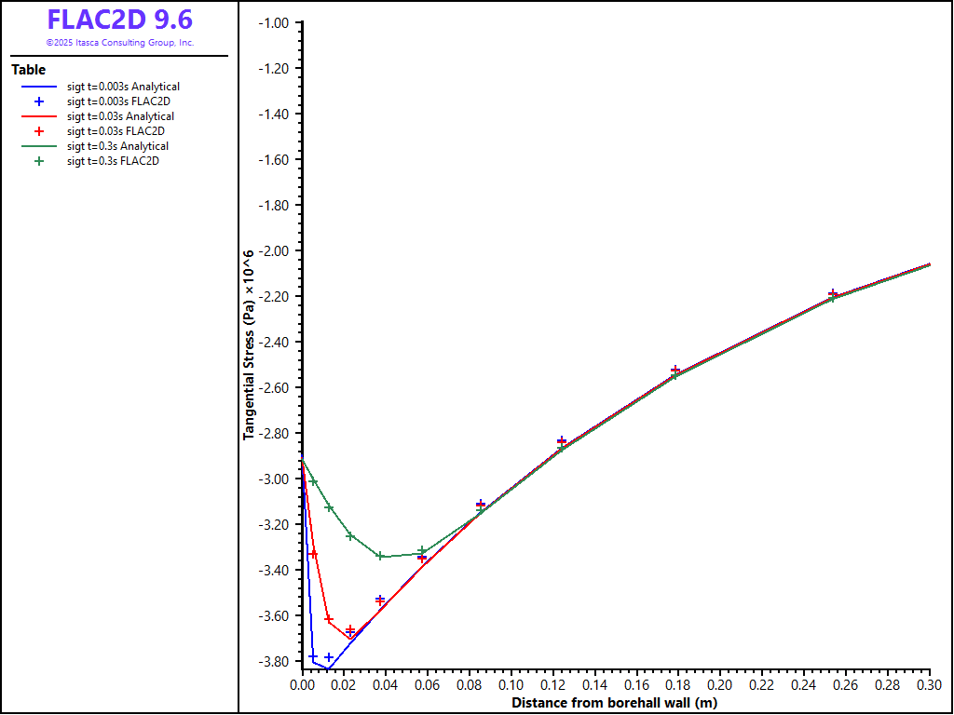Click the green line symbol in the legend
954x715 pixels.
click(x=38, y=146)
